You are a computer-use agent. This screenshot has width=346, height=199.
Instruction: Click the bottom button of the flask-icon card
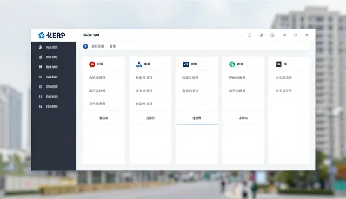[x=150, y=118]
